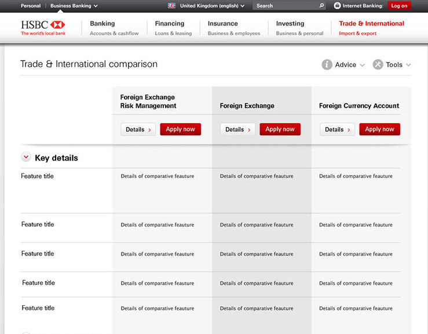Expand the Tools dropdown arrow
The image size is (428, 334).
[408, 65]
